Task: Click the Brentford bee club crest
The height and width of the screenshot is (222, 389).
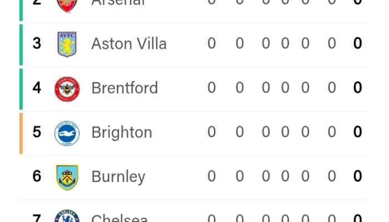Action: click(67, 89)
